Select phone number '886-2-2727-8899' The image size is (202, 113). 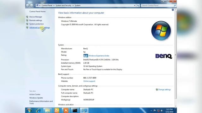point(90,78)
